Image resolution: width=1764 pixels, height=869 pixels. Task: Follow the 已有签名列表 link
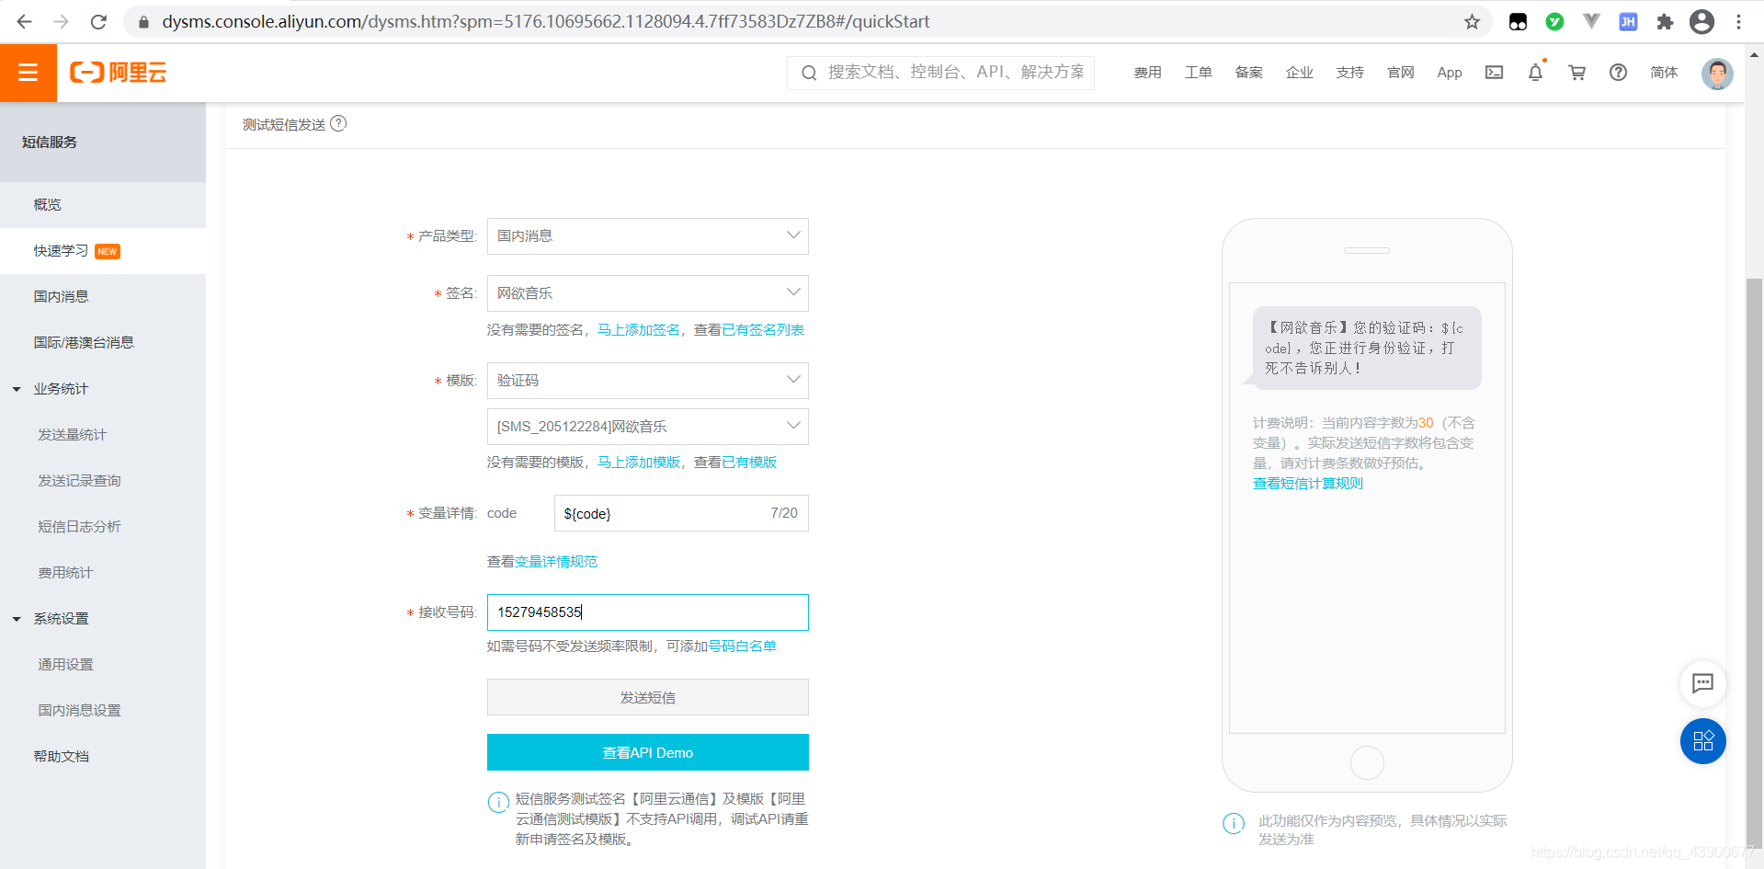(x=763, y=330)
